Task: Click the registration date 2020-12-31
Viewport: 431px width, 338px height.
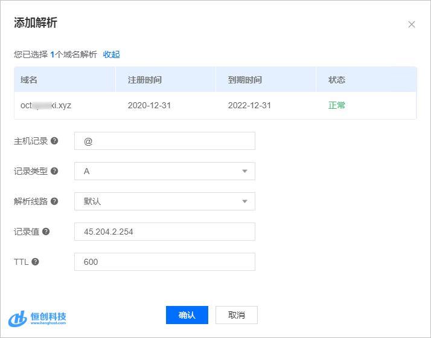Action: click(149, 105)
